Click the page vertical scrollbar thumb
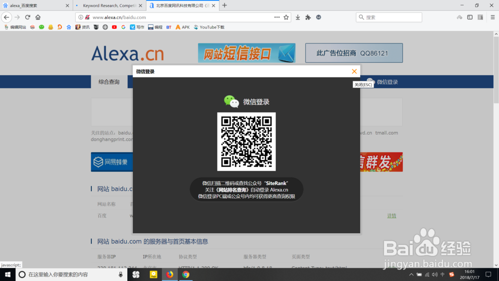 [496, 70]
